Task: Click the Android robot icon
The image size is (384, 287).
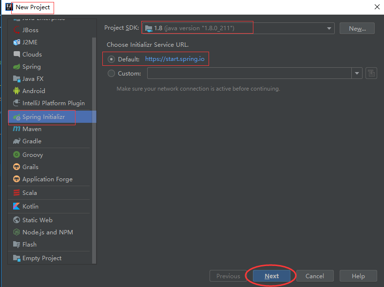Action: [x=17, y=91]
